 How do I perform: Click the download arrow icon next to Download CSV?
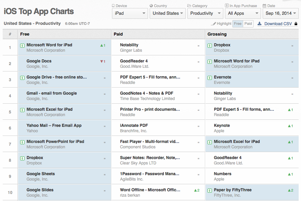[x=260, y=23]
